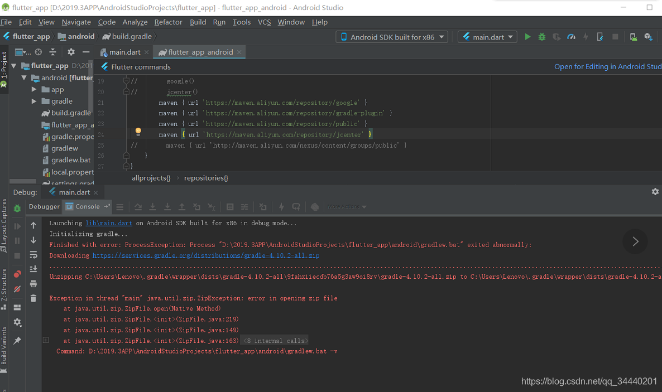The image size is (662, 392).
Task: Open the lib\main.dart link in console
Action: click(x=109, y=223)
